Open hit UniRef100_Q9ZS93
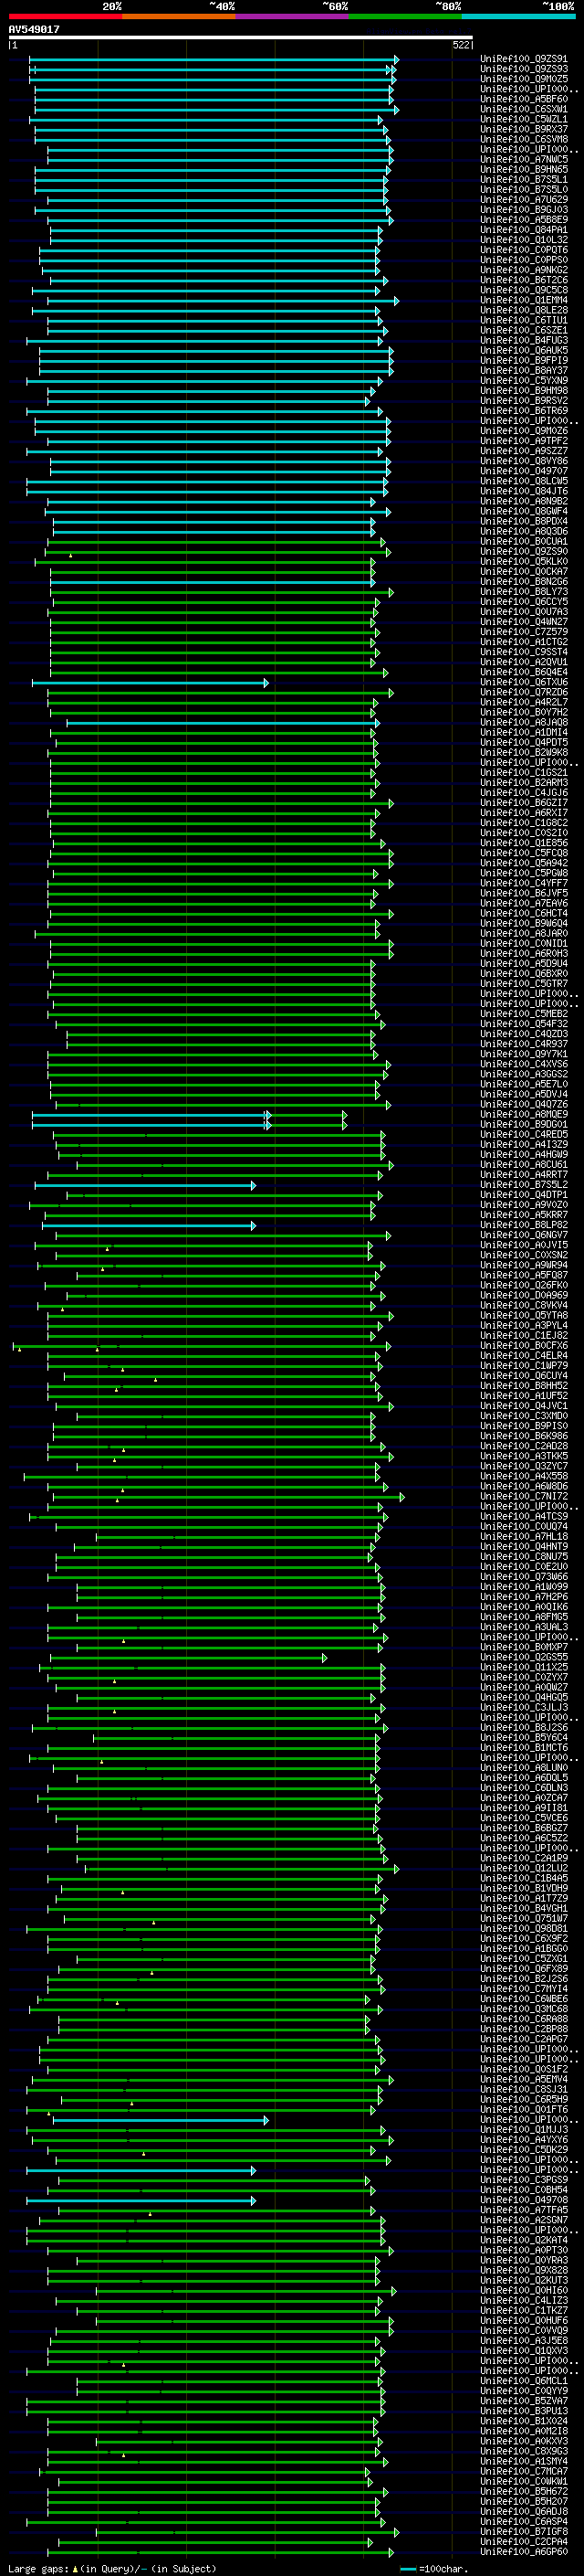 524,70
